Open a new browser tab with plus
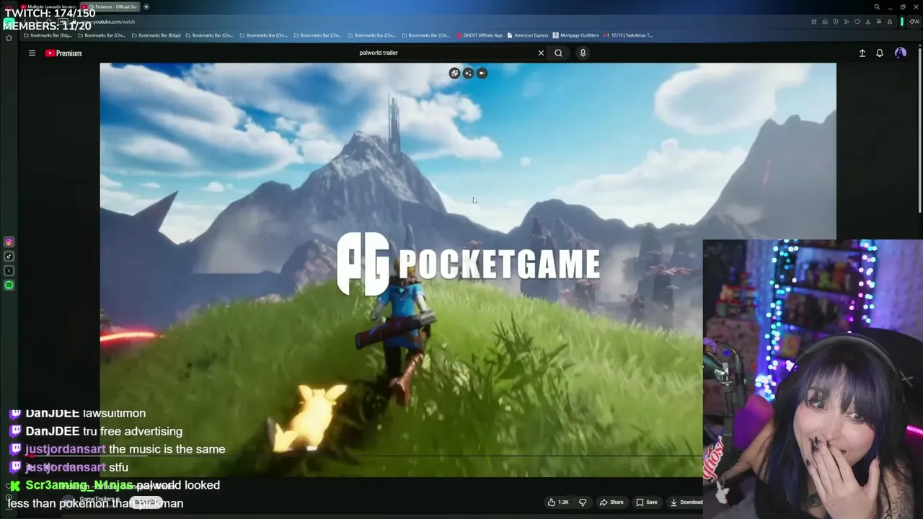Viewport: 923px width, 519px height. (x=146, y=6)
